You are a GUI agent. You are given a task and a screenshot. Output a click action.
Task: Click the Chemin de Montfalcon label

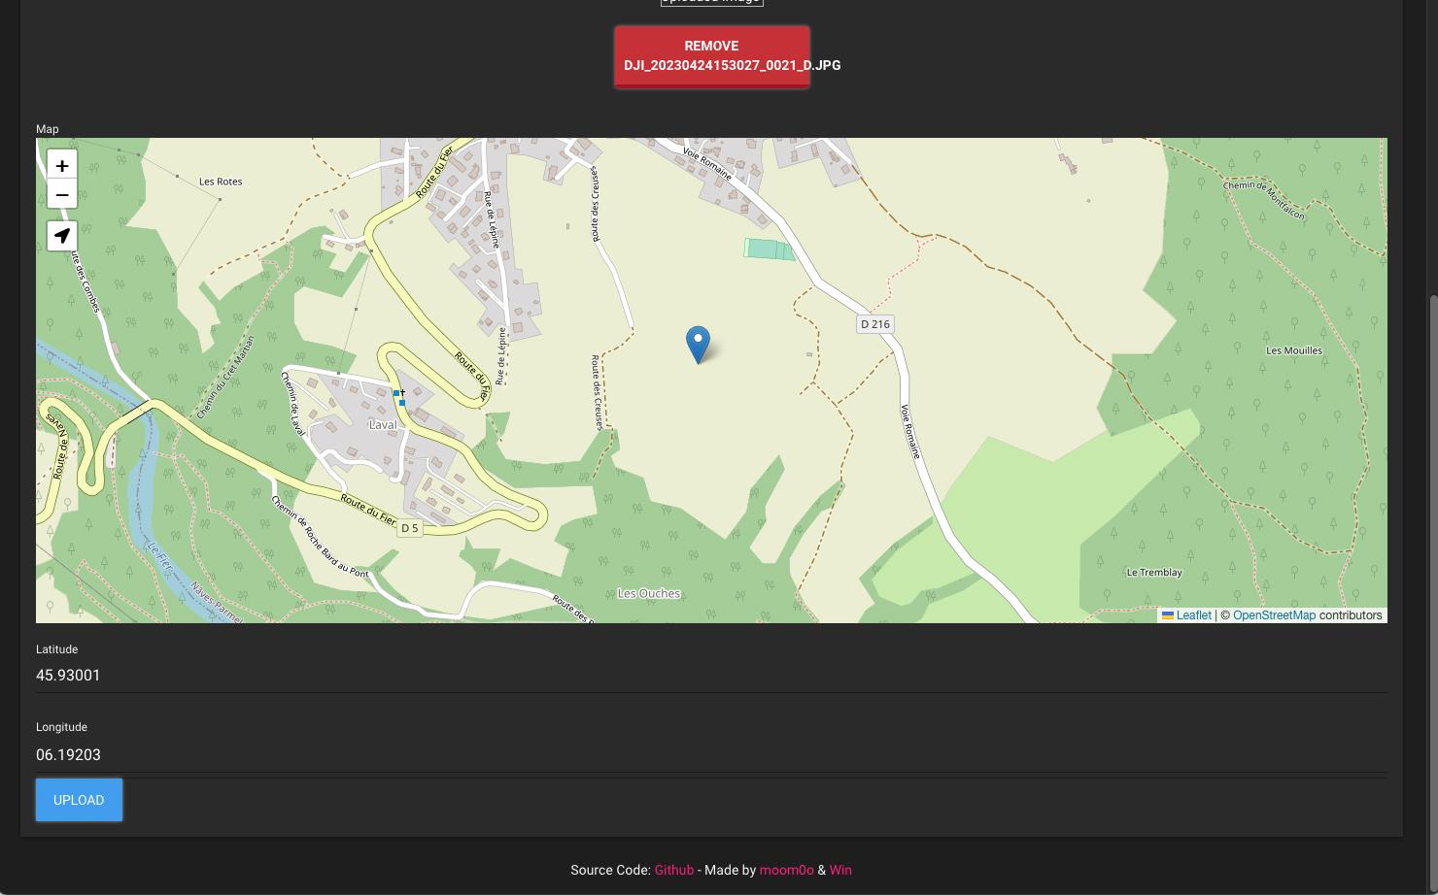click(1264, 200)
